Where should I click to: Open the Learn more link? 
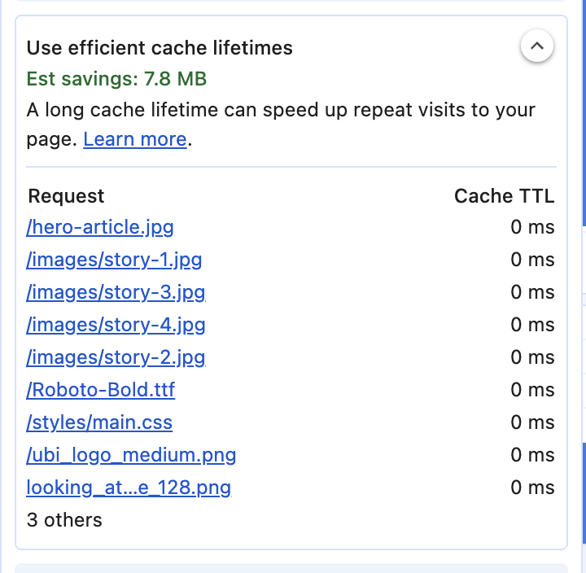135,139
